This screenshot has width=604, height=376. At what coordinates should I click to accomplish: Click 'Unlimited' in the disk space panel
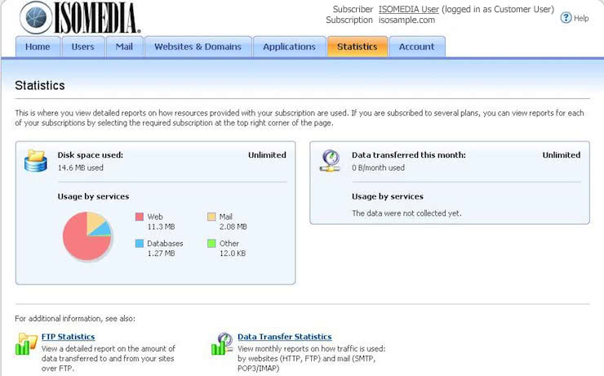coord(268,155)
